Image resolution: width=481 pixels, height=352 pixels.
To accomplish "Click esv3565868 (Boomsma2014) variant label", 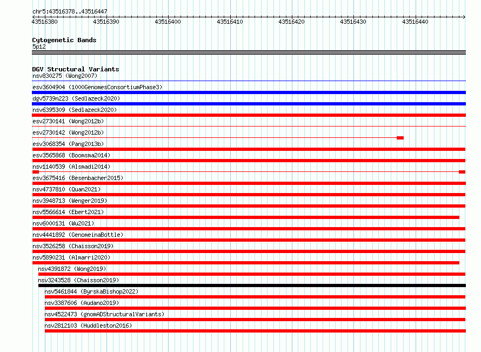I will (x=71, y=155).
